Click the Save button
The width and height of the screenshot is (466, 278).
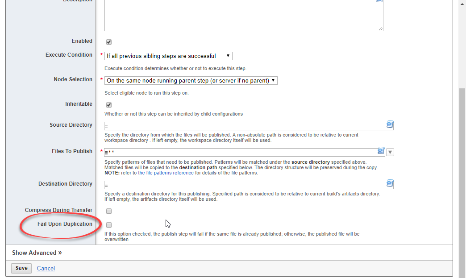click(21, 268)
